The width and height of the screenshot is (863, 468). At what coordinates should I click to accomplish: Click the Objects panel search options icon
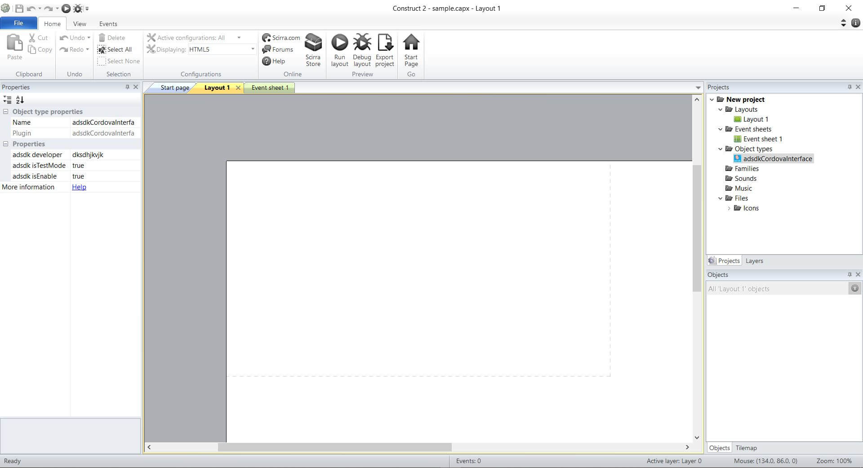(x=854, y=289)
